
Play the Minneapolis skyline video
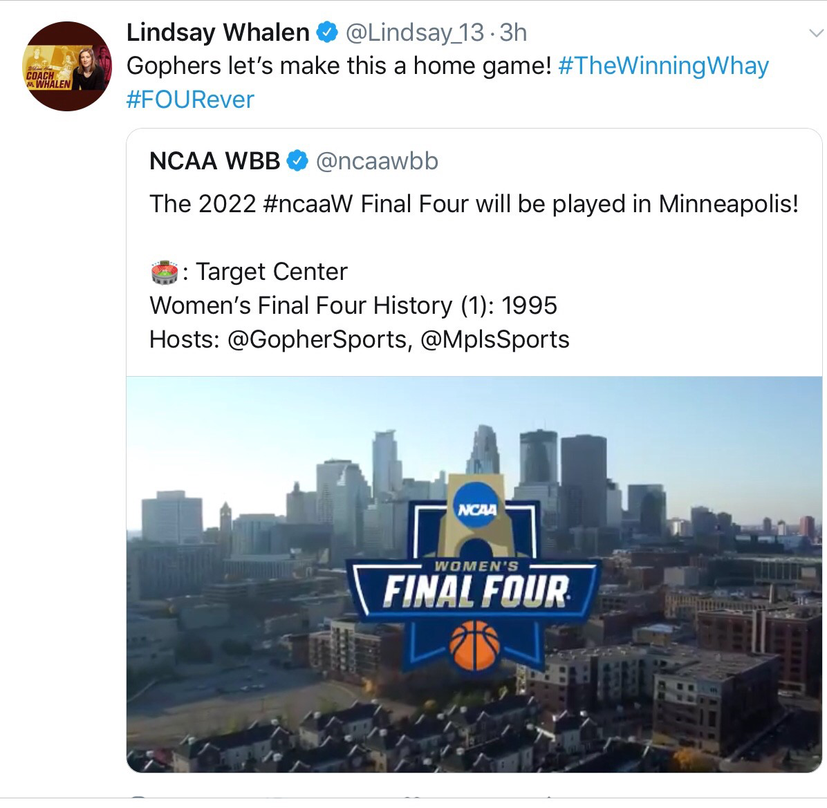[474, 574]
